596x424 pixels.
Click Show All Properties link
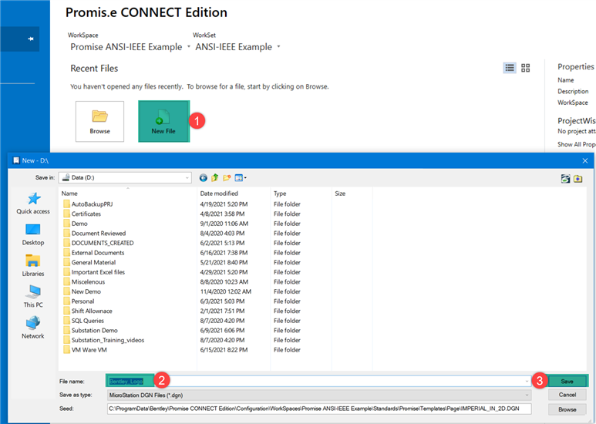576,144
